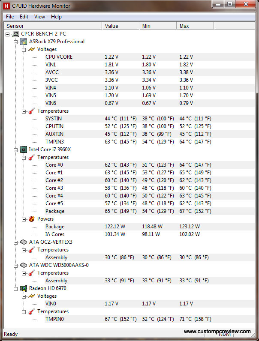Image resolution: width=259 pixels, height=341 pixels.
Task: Click the Radeon Temperatures thermometer icon
Action: click(x=32, y=311)
